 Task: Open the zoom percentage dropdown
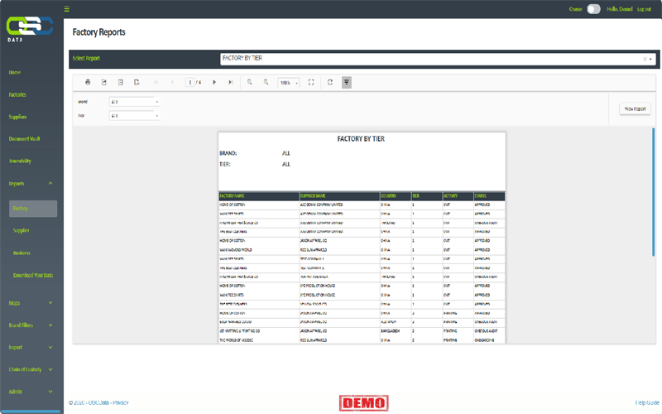coord(296,83)
